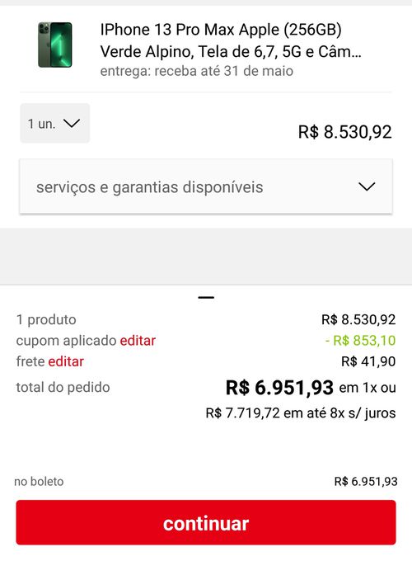Tap the 'total do pedido' label

(63, 388)
